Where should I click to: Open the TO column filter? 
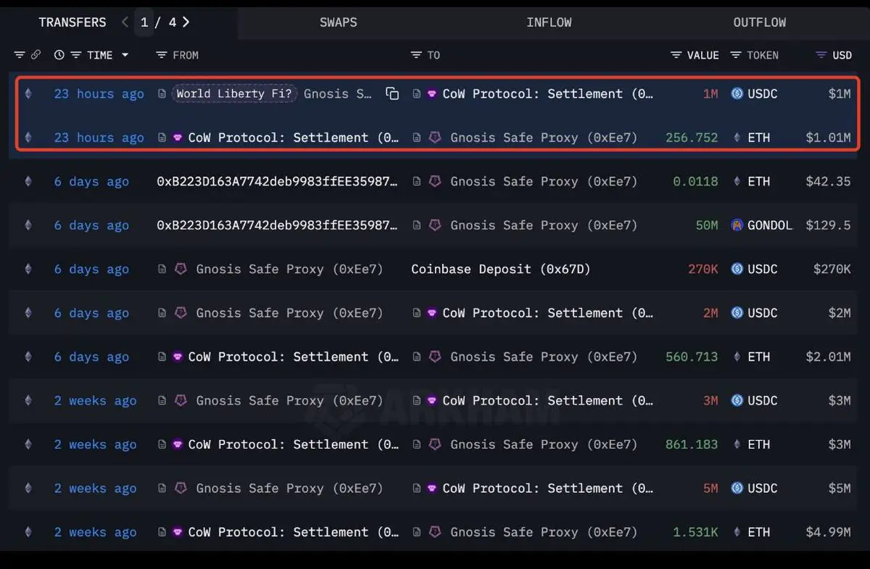pyautogui.click(x=416, y=55)
